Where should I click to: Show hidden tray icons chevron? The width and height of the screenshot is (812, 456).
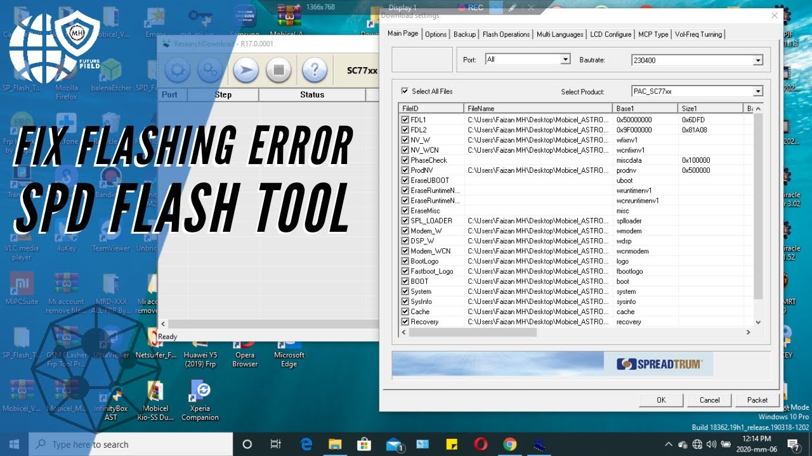point(669,444)
